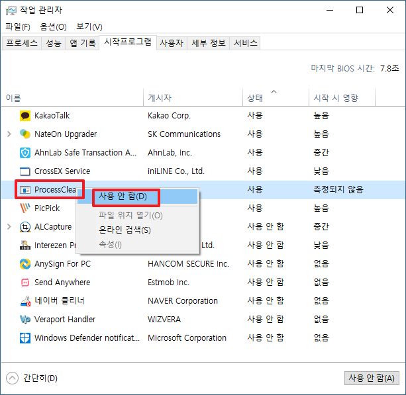
Task: Click the CrossEX Service name text
Action: [x=62, y=171]
